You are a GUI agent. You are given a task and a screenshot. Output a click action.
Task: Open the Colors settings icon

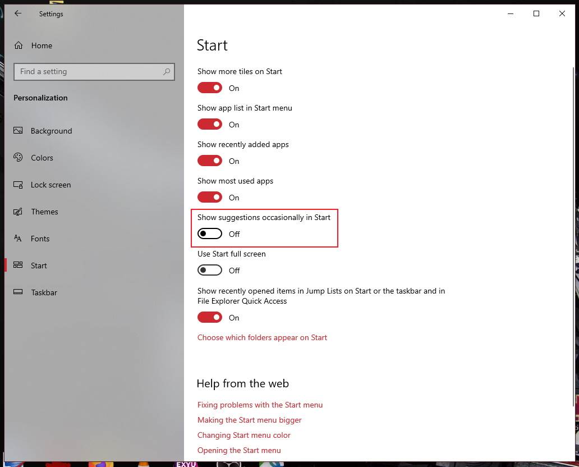pyautogui.click(x=19, y=158)
